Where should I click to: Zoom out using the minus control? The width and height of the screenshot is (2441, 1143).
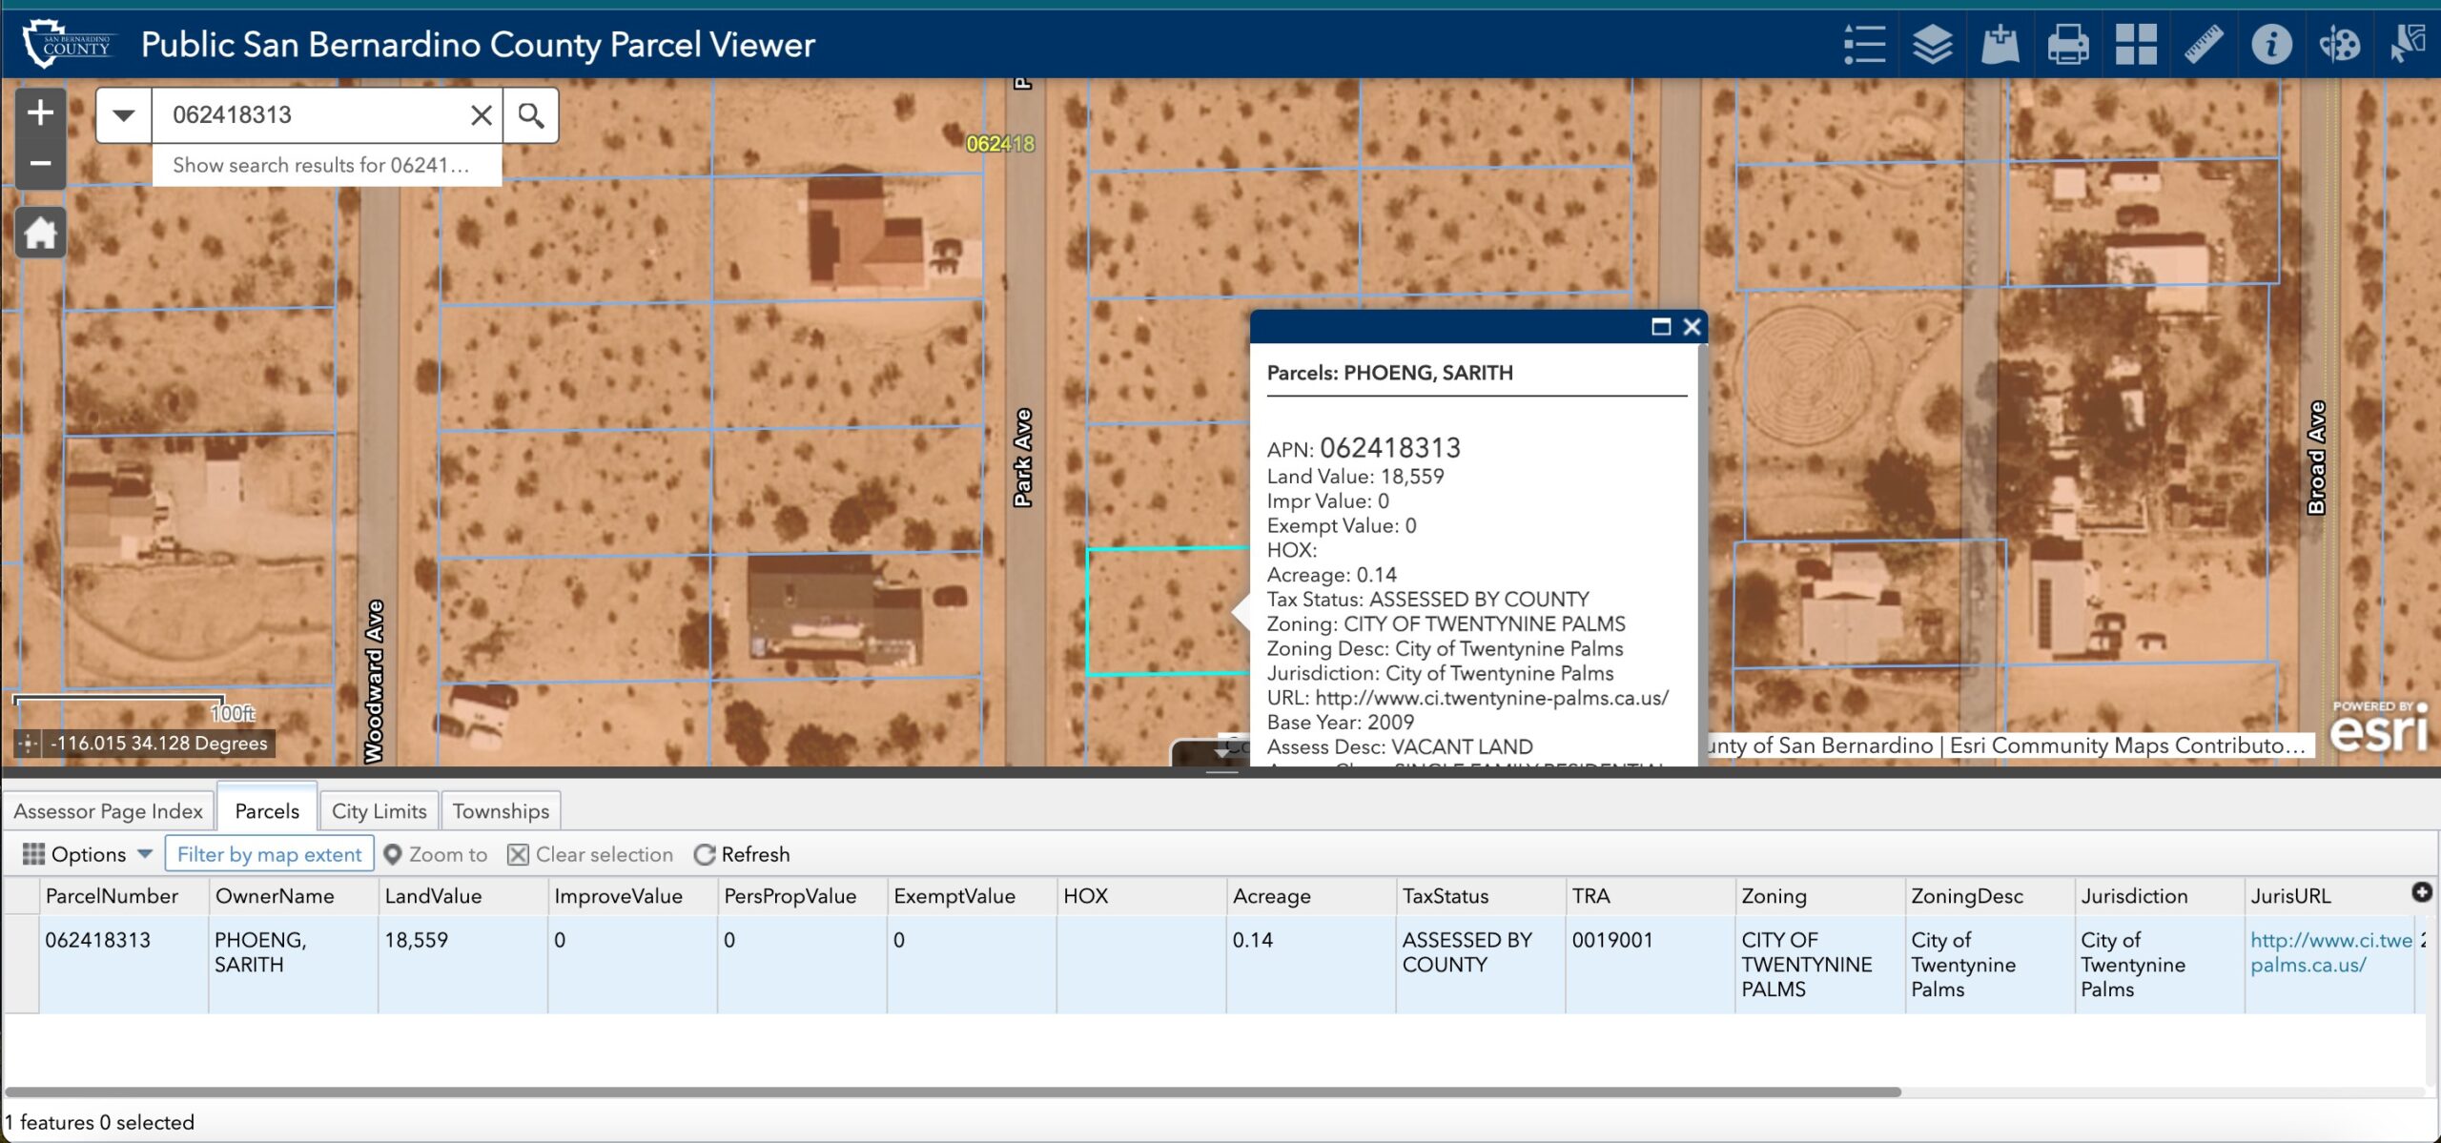pos(40,164)
